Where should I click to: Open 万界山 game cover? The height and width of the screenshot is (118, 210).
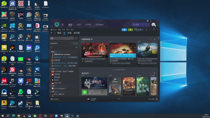pyautogui.click(x=143, y=86)
